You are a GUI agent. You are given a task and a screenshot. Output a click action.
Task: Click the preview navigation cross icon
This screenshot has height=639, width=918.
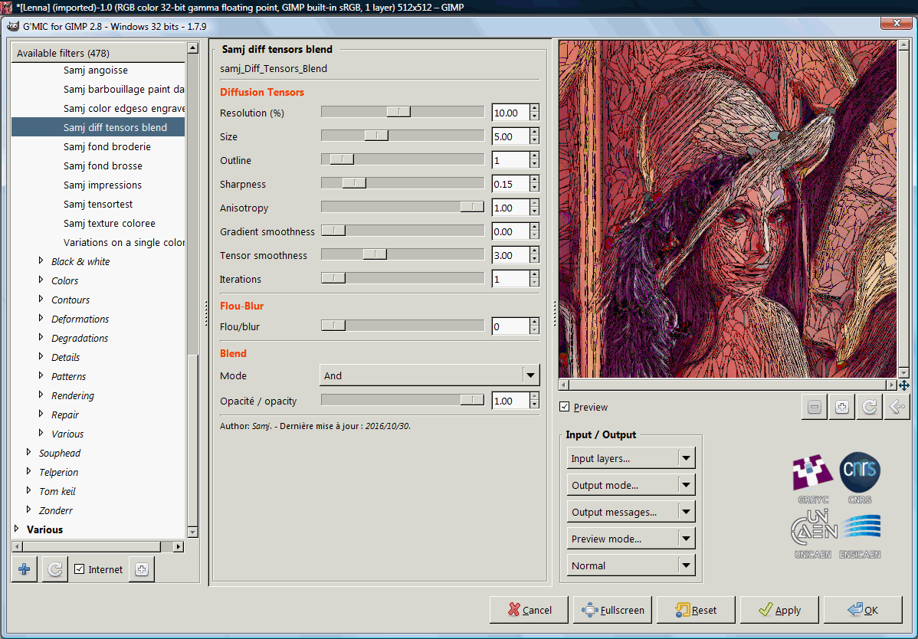904,385
